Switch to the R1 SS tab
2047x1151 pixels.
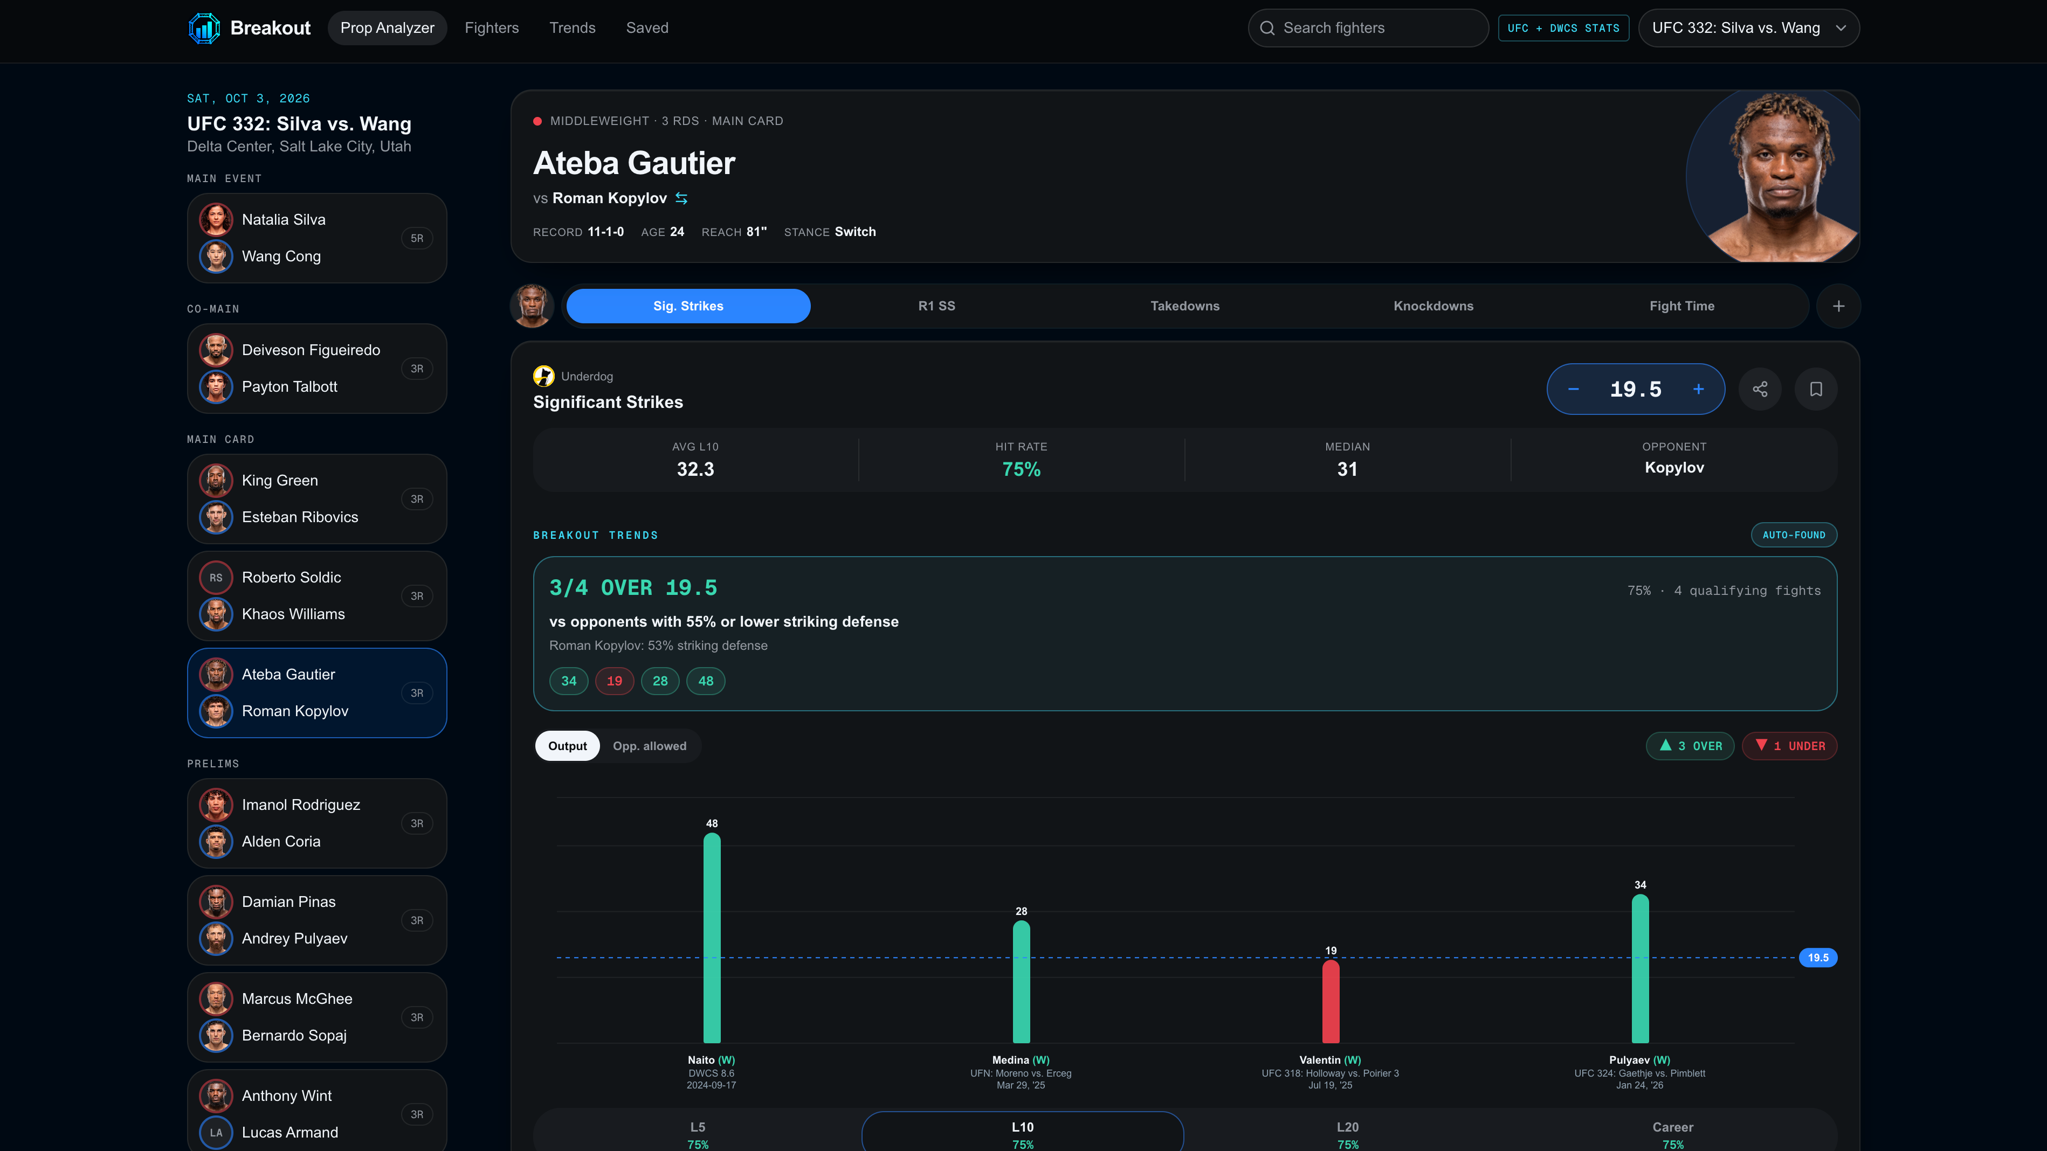pyautogui.click(x=936, y=306)
